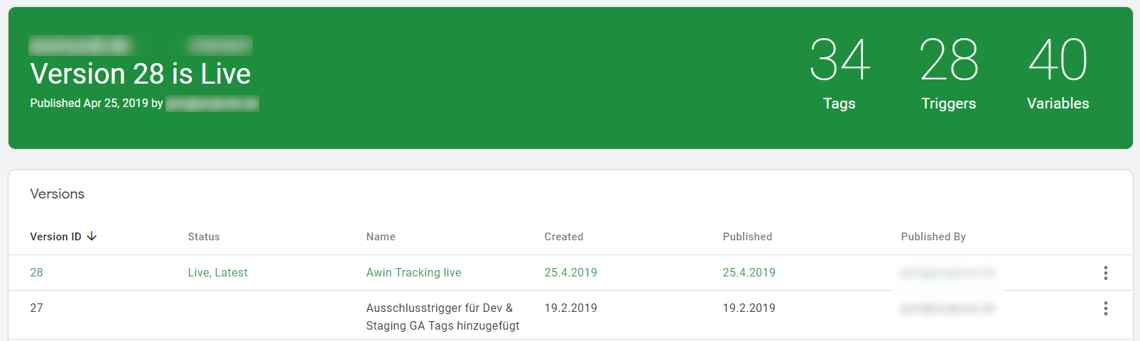Click the Live, Latest status text
This screenshot has width=1140, height=341.
(217, 272)
